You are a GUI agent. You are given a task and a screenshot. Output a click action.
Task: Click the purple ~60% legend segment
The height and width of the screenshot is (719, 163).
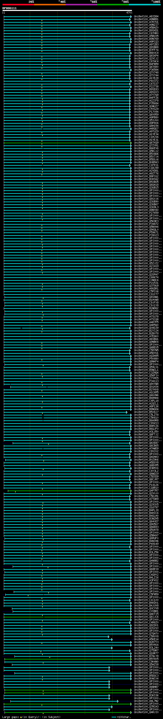click(x=82, y=5)
